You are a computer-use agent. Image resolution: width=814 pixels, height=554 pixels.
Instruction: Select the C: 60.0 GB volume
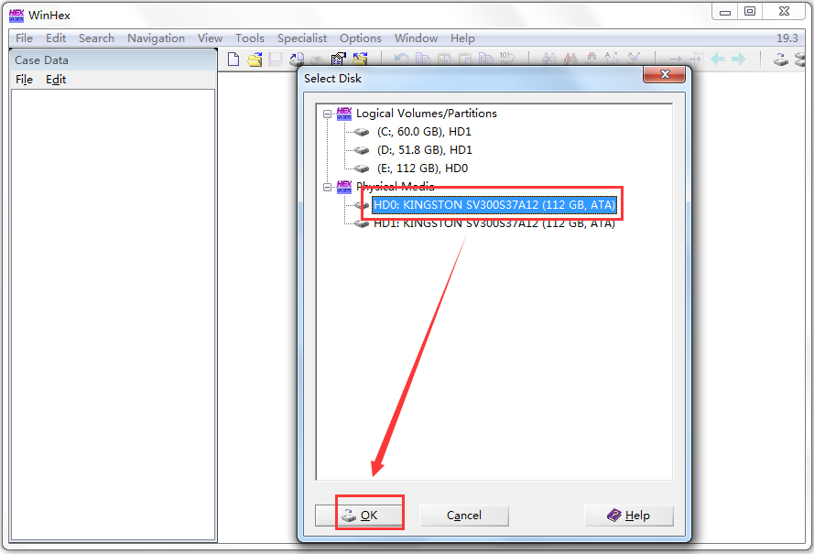(424, 132)
